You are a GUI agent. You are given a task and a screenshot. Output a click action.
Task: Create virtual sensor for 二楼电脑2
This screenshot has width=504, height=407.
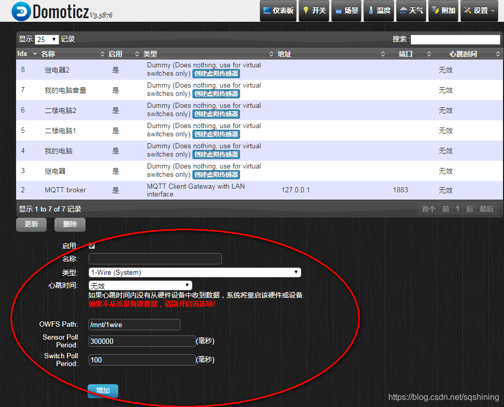point(216,114)
